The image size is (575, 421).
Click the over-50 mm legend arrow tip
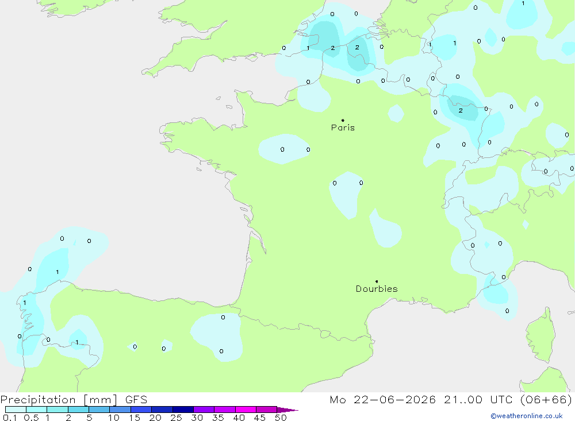(287, 410)
